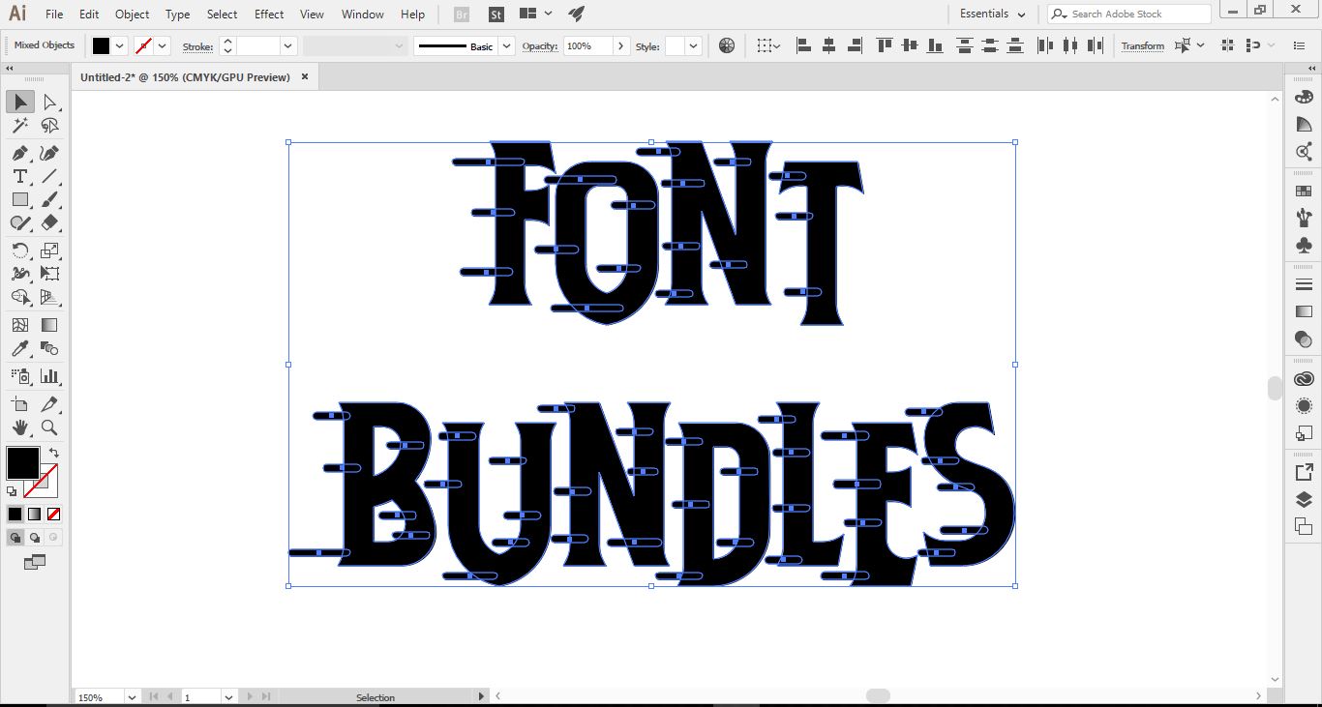This screenshot has width=1322, height=707.
Task: Choose the Type tool
Action: (x=19, y=176)
